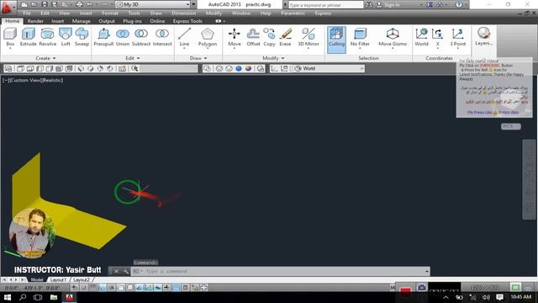
Task: Define UCS with 3 Point
Action: (457, 37)
